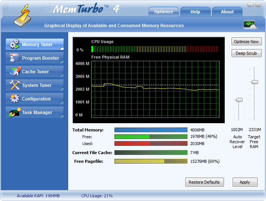Click the System Tuner tools icon
The image size is (266, 201).
(15, 85)
